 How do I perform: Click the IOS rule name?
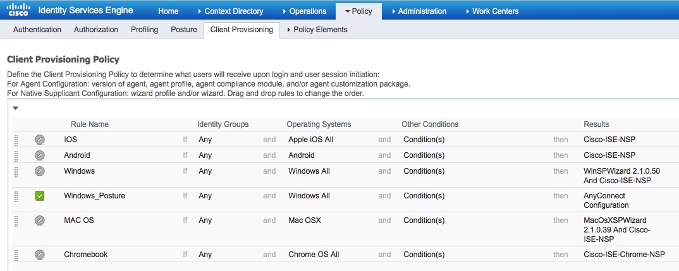pyautogui.click(x=71, y=140)
